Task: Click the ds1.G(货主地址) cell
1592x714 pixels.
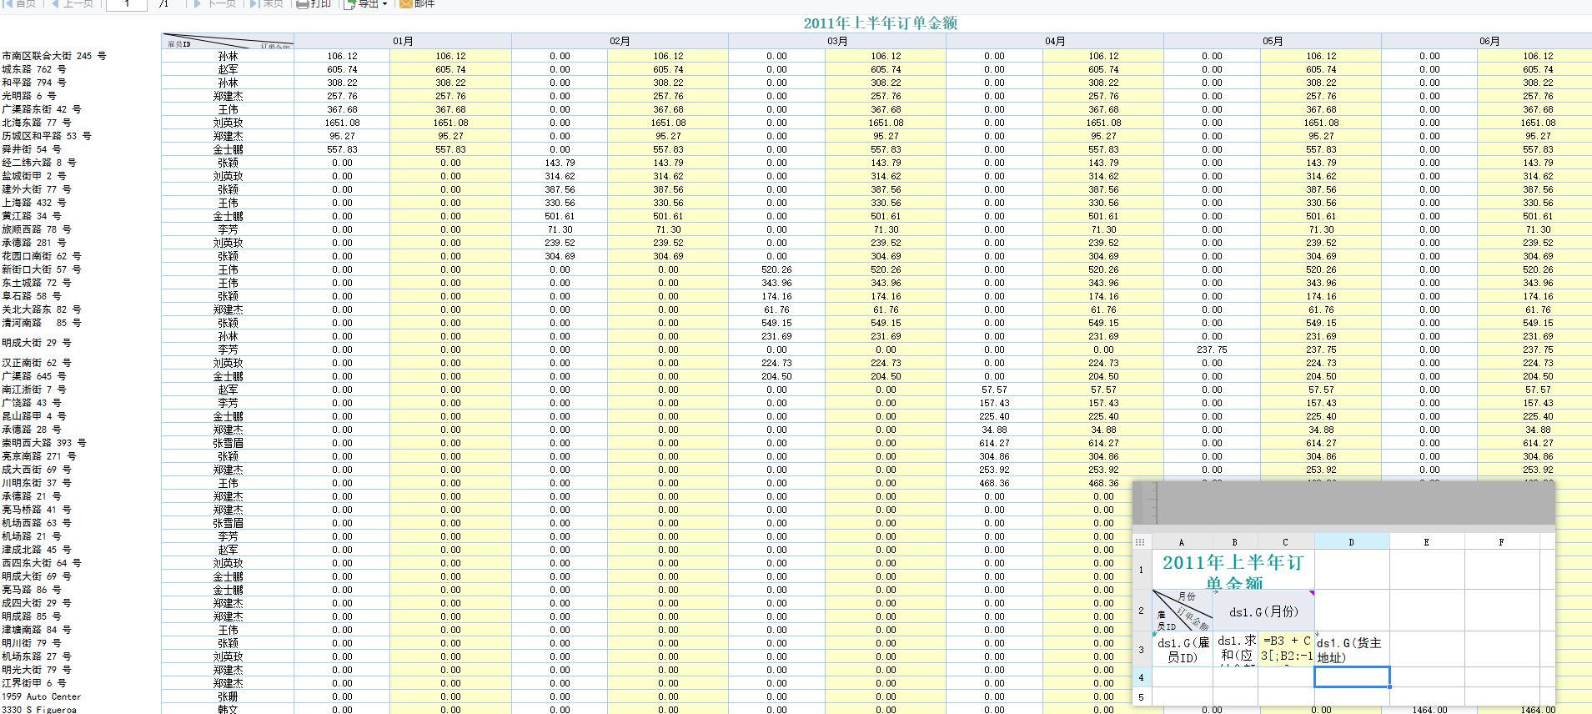Action: pos(1352,650)
